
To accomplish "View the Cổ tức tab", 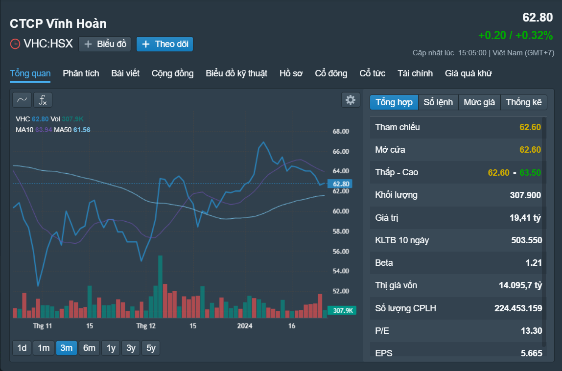I will [x=373, y=73].
